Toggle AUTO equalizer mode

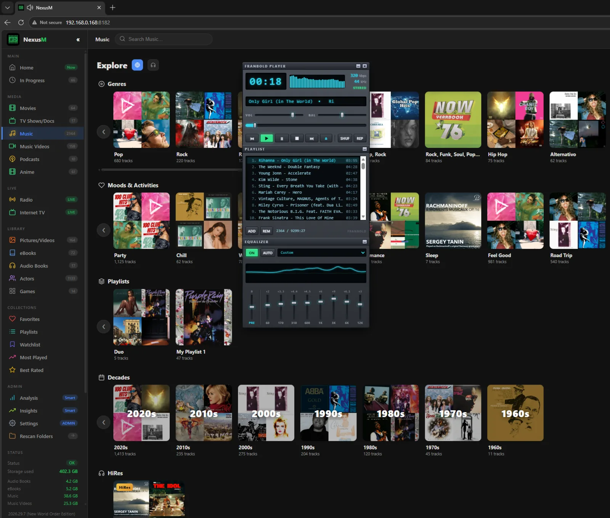[x=268, y=253]
